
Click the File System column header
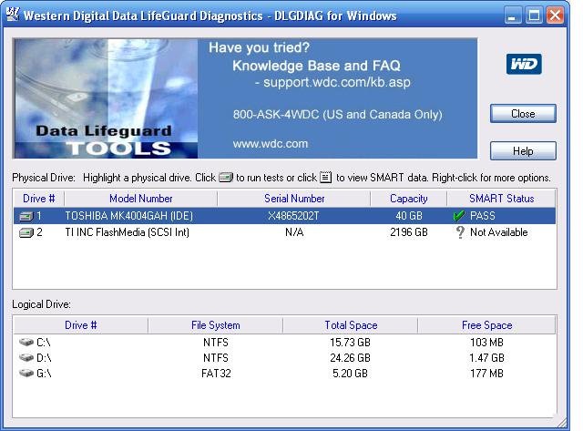coord(215,325)
